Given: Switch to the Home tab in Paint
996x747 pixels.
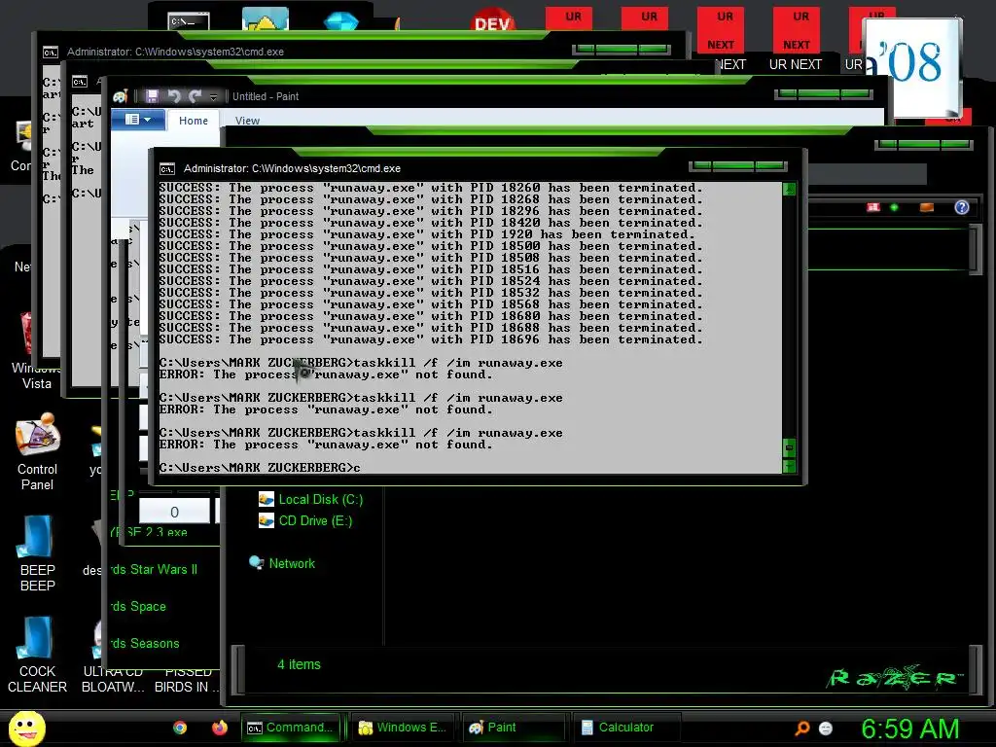Looking at the screenshot, I should coord(194,120).
